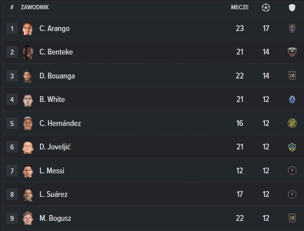304x231 pixels.
Task: Click the ZAWODNIK column header
Action: [x=35, y=8]
